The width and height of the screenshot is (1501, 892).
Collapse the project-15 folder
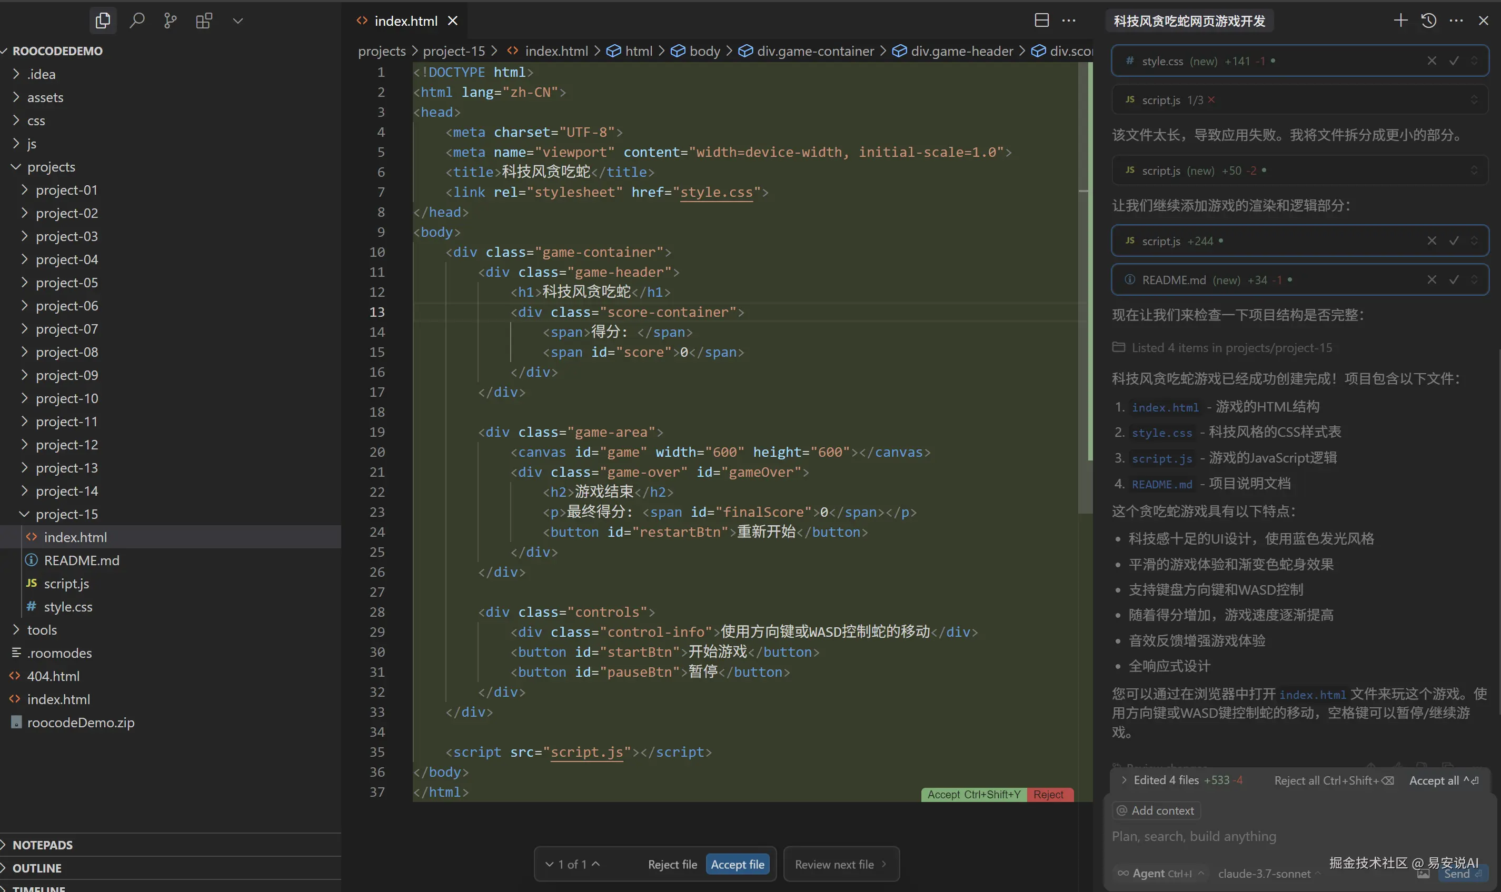click(x=66, y=514)
